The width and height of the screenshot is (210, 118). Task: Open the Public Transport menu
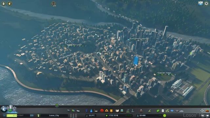pos(122,111)
